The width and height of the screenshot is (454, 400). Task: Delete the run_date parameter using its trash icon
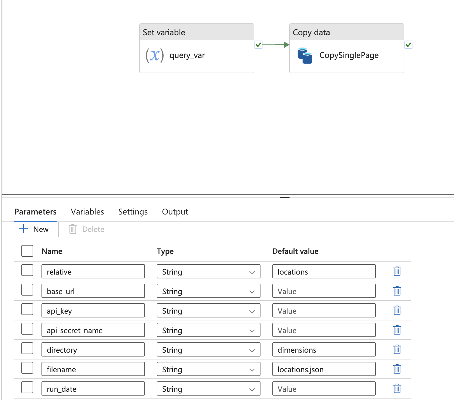[397, 388]
